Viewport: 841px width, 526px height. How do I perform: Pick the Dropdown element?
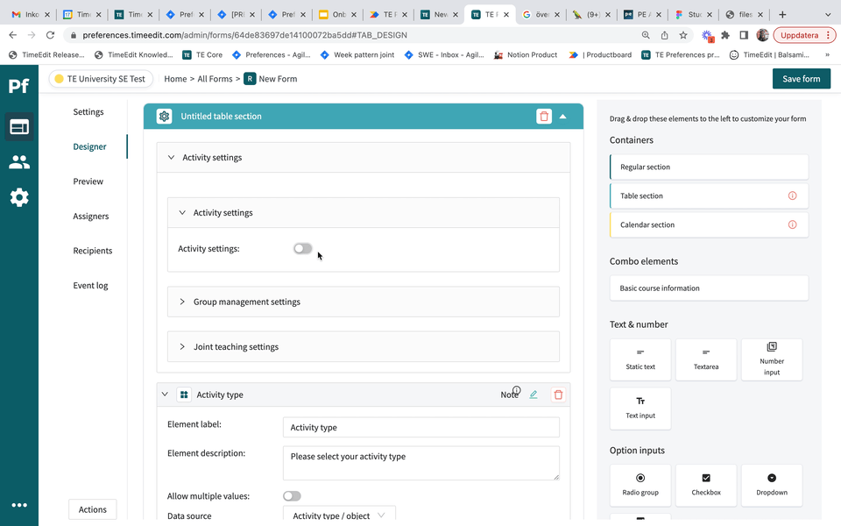pos(772,485)
